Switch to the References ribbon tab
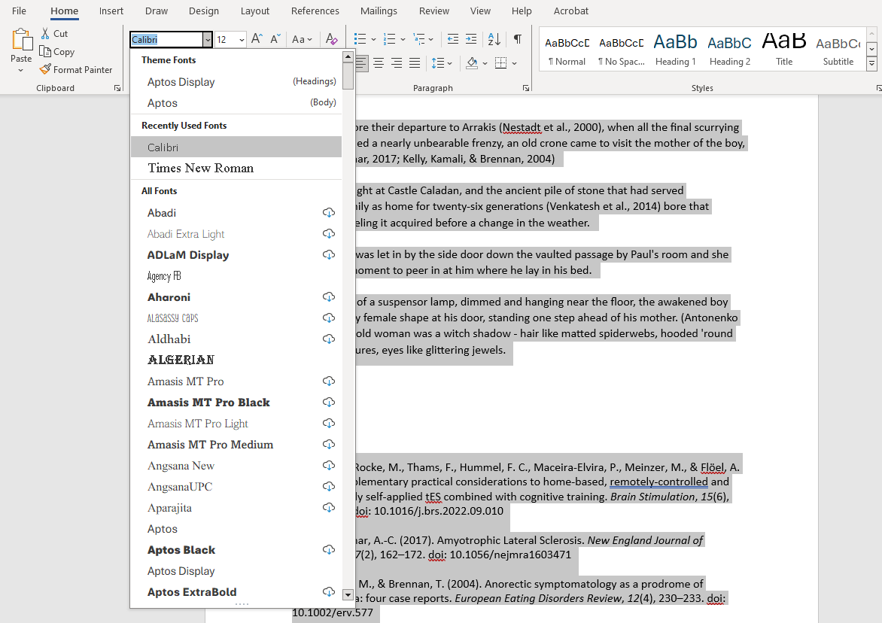Image resolution: width=882 pixels, height=623 pixels. click(x=315, y=11)
